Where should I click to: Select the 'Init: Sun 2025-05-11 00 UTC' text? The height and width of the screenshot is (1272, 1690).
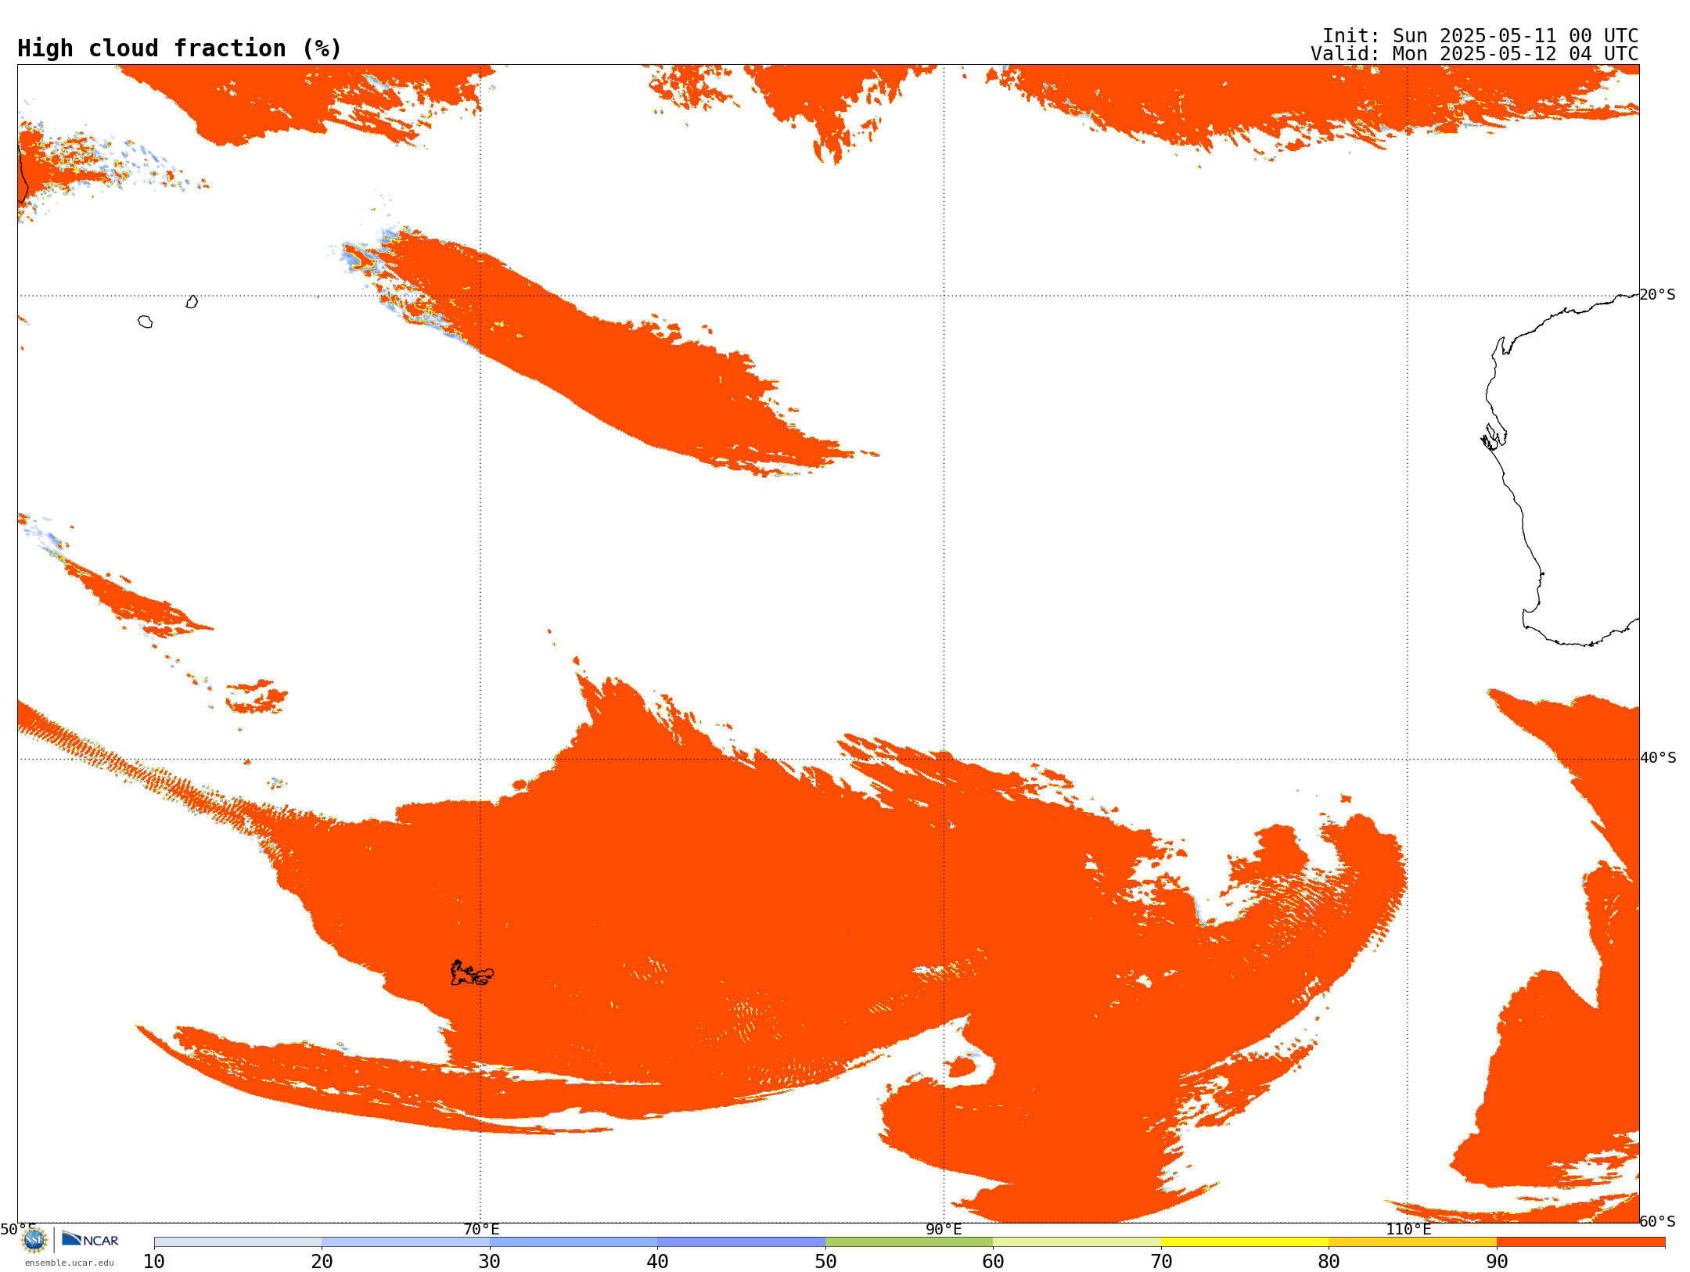point(1480,36)
